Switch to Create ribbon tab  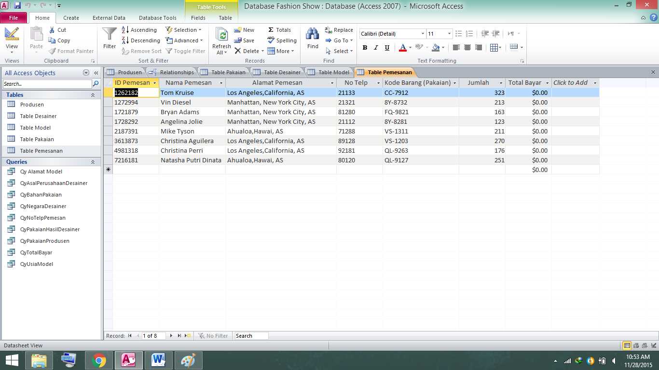point(71,18)
